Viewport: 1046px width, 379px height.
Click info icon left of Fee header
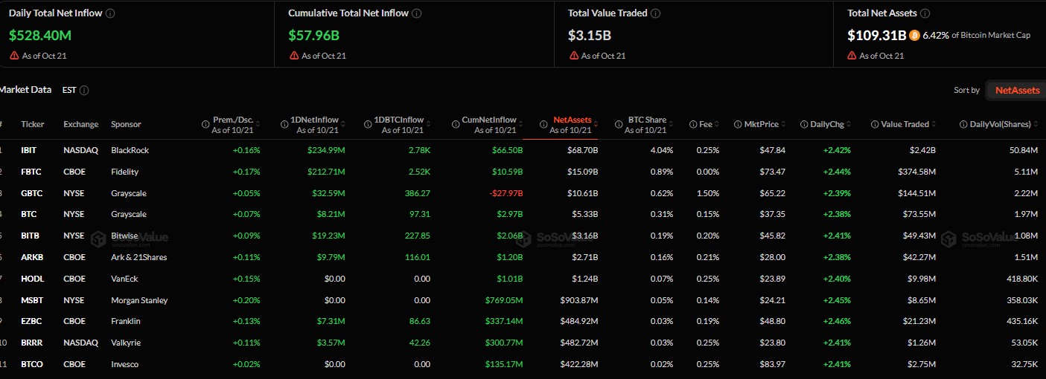point(693,124)
